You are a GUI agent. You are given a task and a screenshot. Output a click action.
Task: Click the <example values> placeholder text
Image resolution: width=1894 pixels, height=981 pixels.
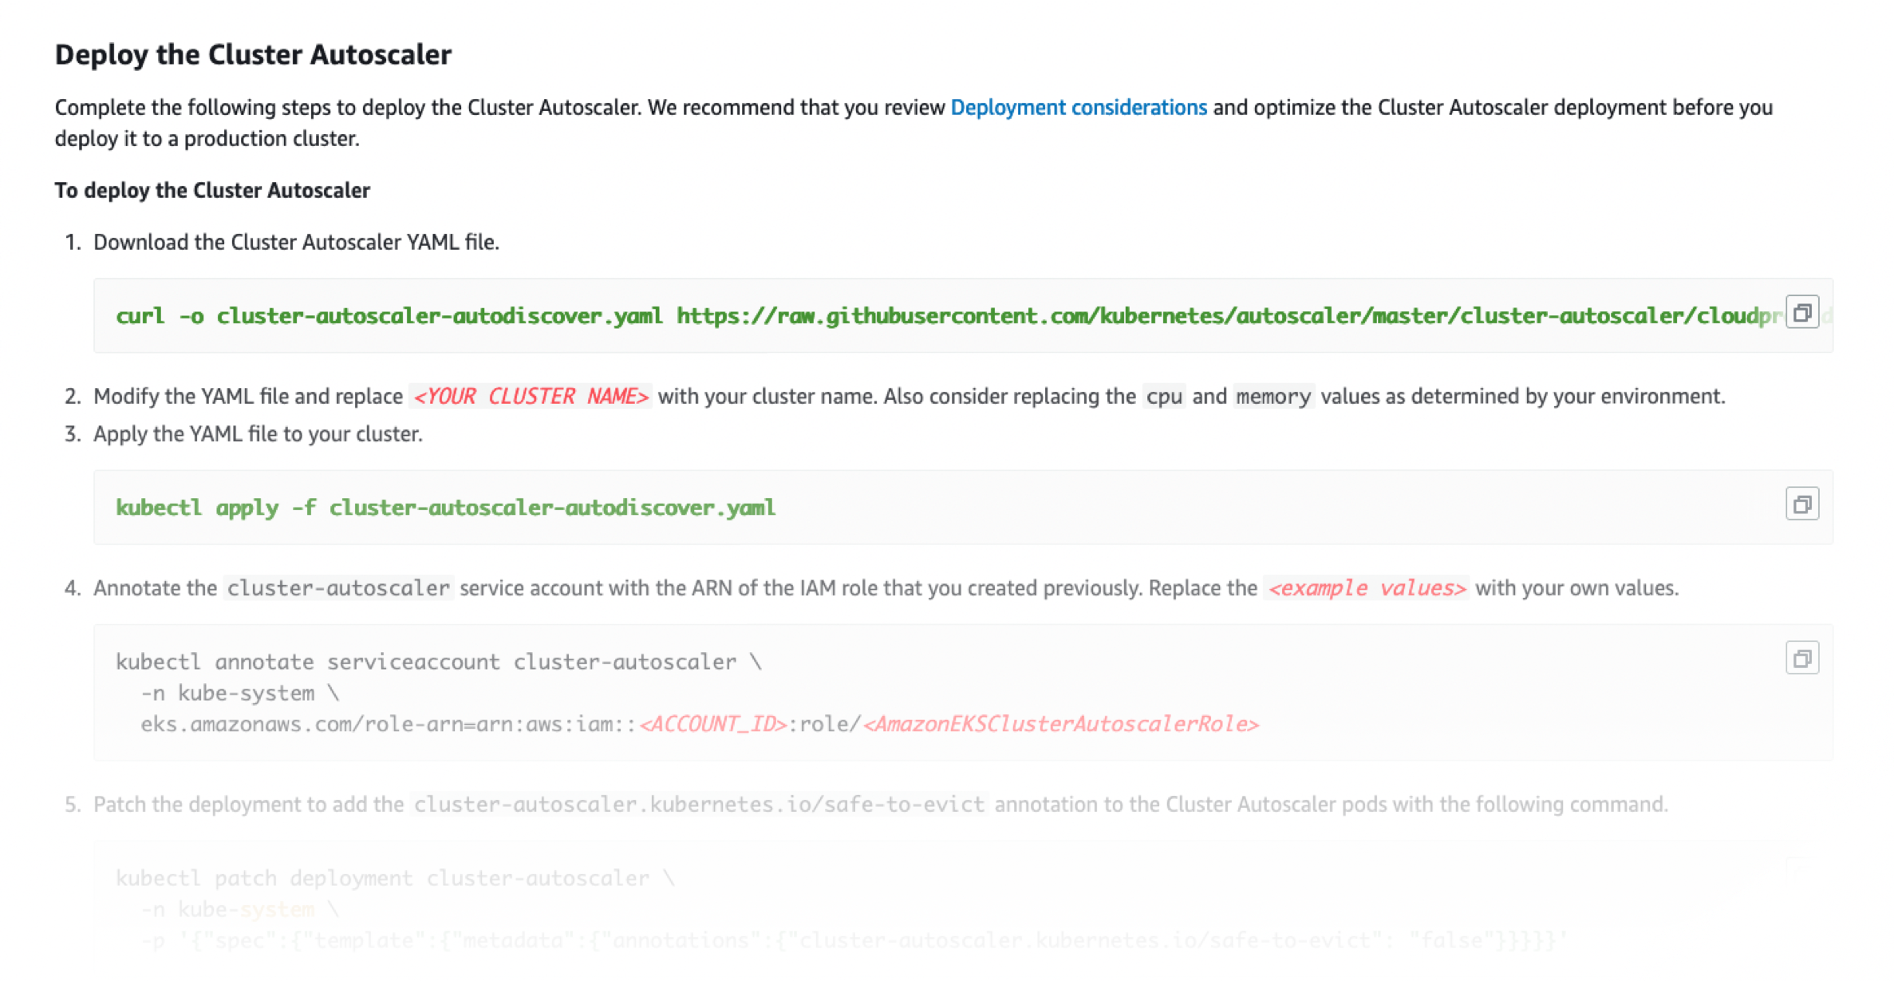[1366, 588]
